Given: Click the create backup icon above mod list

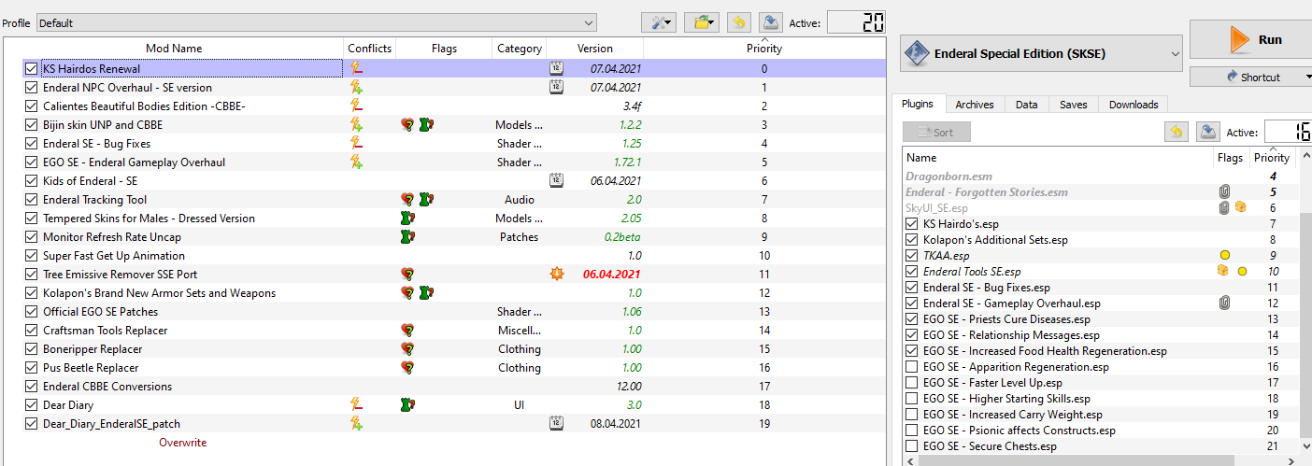Looking at the screenshot, I should point(769,22).
